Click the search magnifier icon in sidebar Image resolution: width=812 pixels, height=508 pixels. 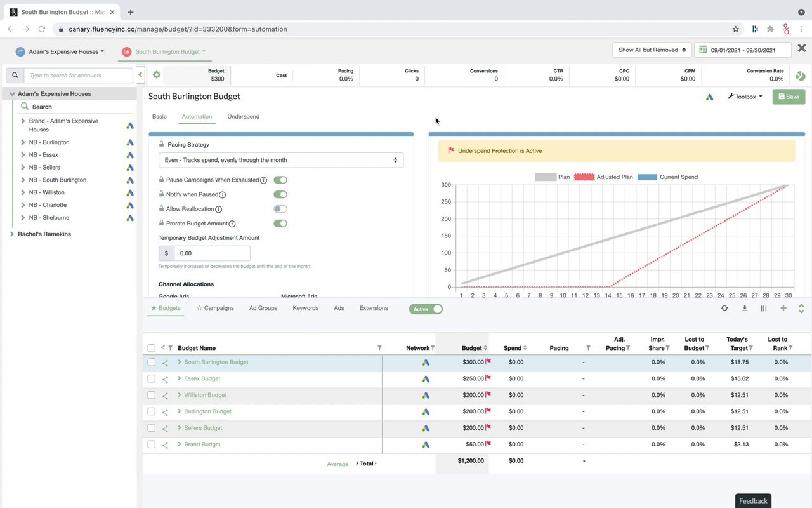15,75
